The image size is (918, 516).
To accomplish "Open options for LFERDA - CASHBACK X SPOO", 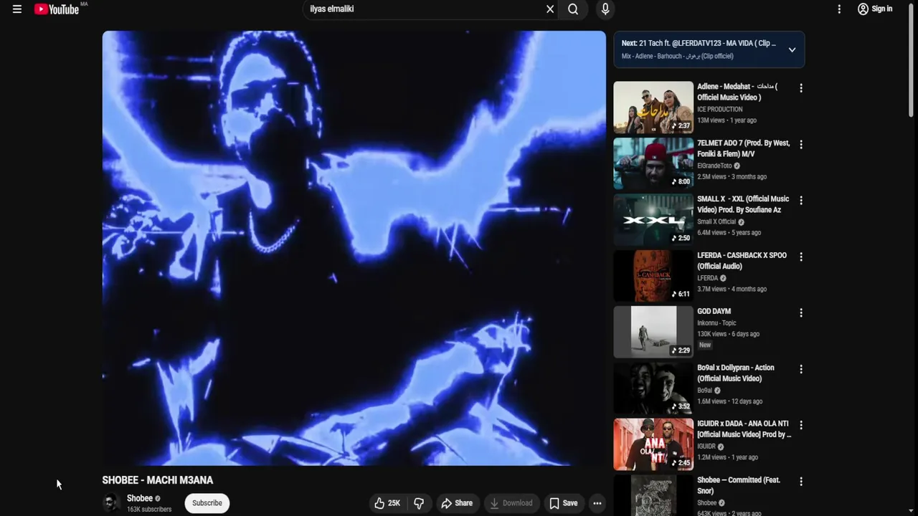I will [801, 257].
